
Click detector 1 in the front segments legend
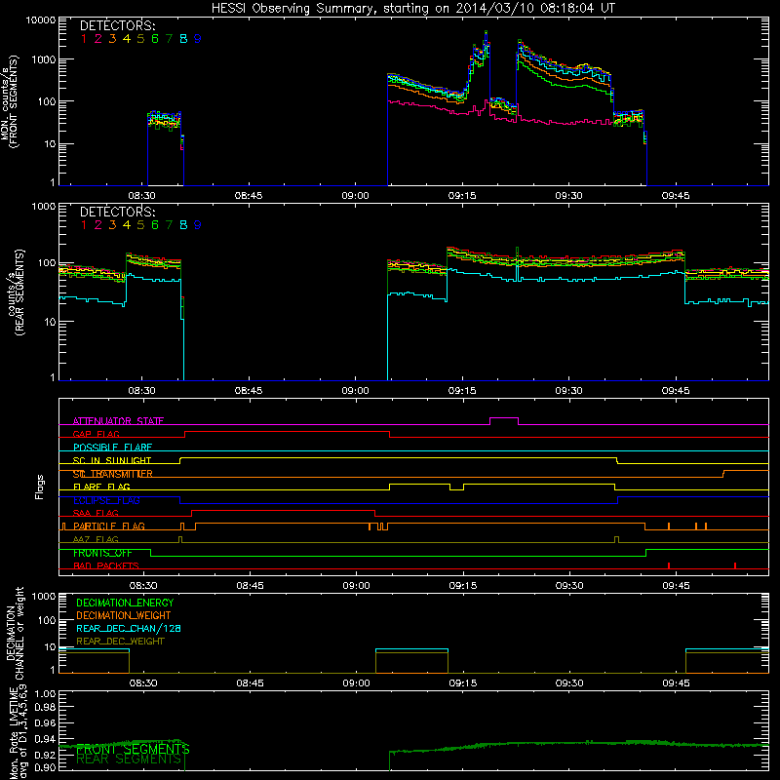pyautogui.click(x=84, y=39)
